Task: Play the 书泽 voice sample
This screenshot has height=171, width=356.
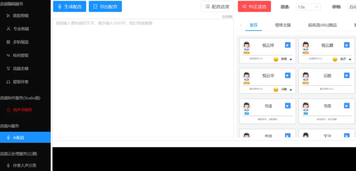Action: (x=288, y=105)
